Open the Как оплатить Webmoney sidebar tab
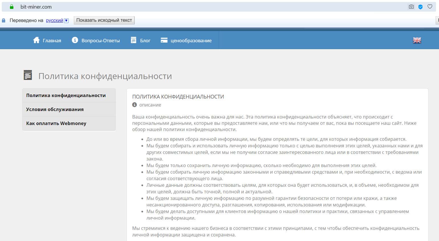 point(69,123)
